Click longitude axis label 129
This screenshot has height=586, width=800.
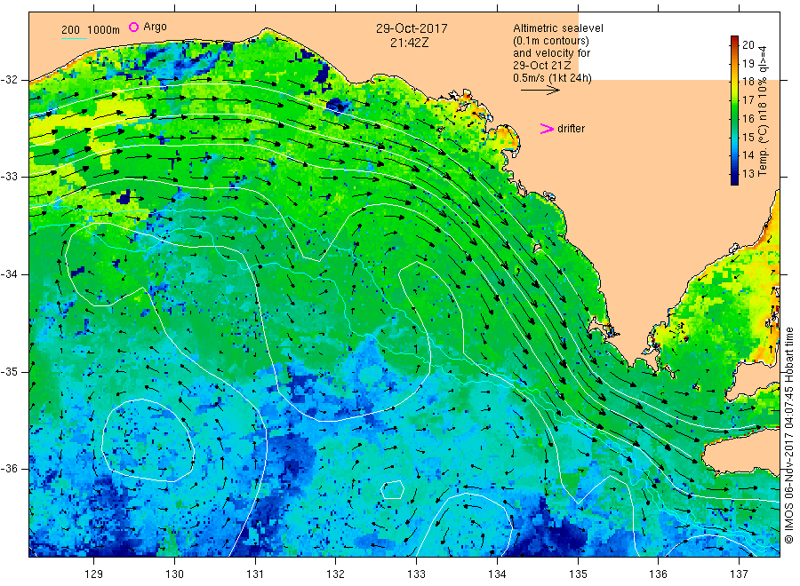(x=94, y=574)
